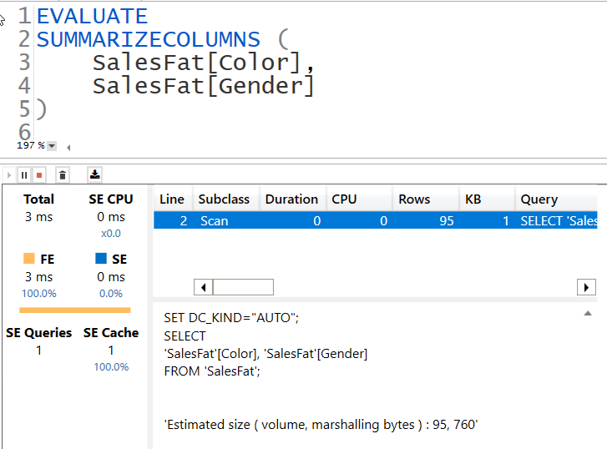Click the Duration column header
The width and height of the screenshot is (607, 449).
pyautogui.click(x=293, y=199)
